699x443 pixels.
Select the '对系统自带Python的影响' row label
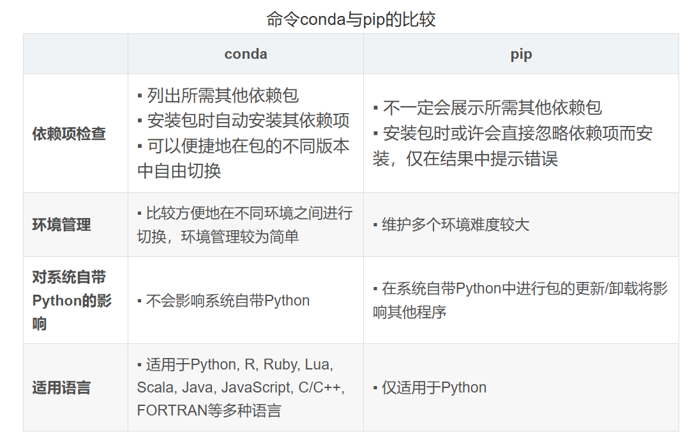tap(71, 300)
